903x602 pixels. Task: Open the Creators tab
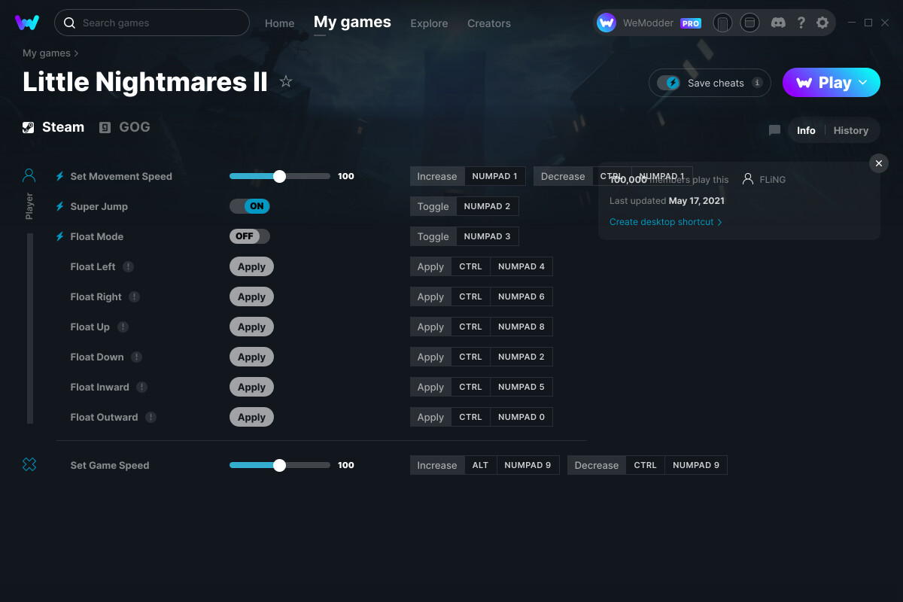pyautogui.click(x=489, y=23)
